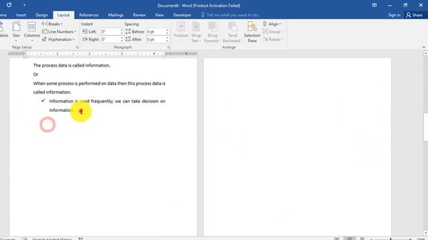This screenshot has width=428, height=240.
Task: Click the Position button in Arrange
Action: [181, 32]
